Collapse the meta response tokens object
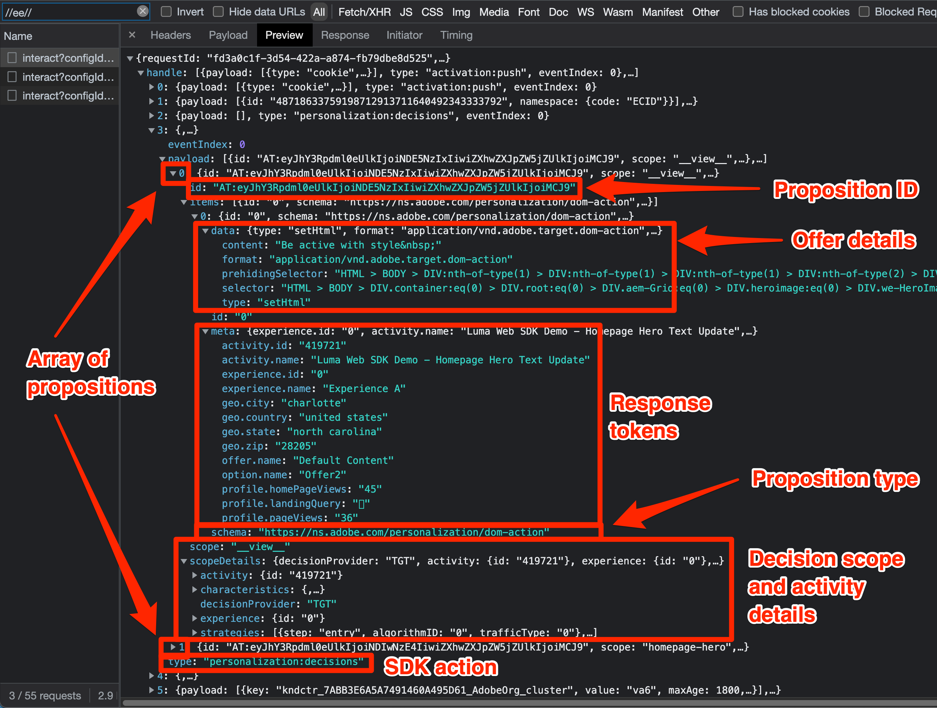 205,331
